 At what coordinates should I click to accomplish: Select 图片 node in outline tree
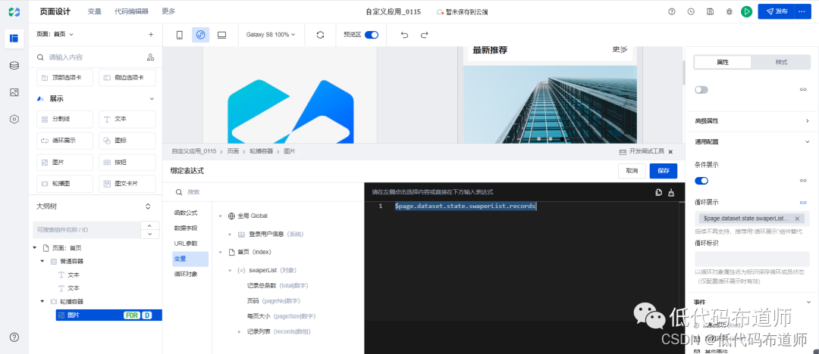pyautogui.click(x=108, y=315)
